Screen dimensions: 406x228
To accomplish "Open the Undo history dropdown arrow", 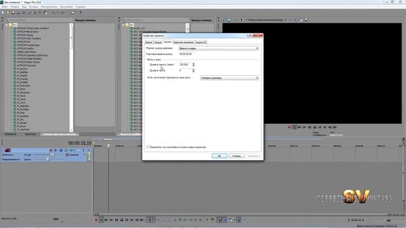I will pyautogui.click(x=58, y=13).
